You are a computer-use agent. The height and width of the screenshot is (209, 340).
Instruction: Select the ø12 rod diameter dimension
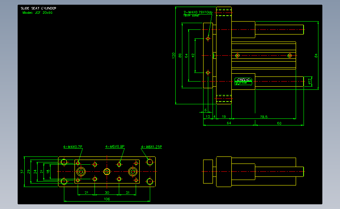pyautogui.click(x=309, y=81)
